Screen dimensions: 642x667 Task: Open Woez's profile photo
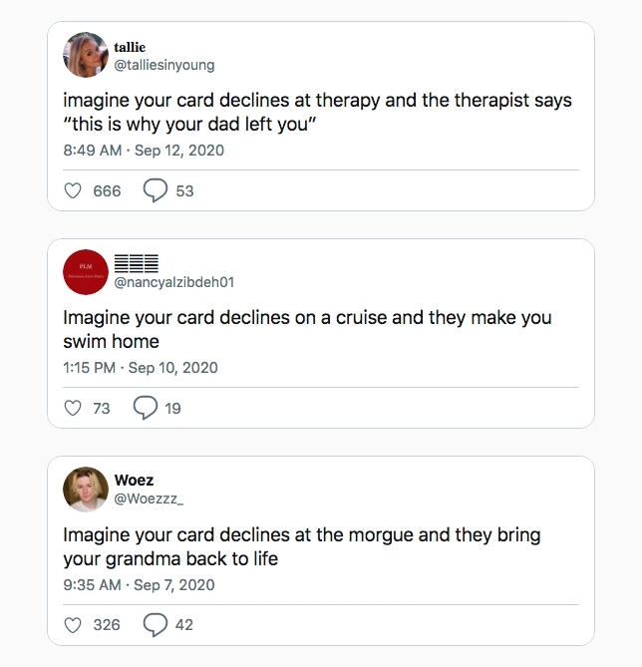coord(86,490)
